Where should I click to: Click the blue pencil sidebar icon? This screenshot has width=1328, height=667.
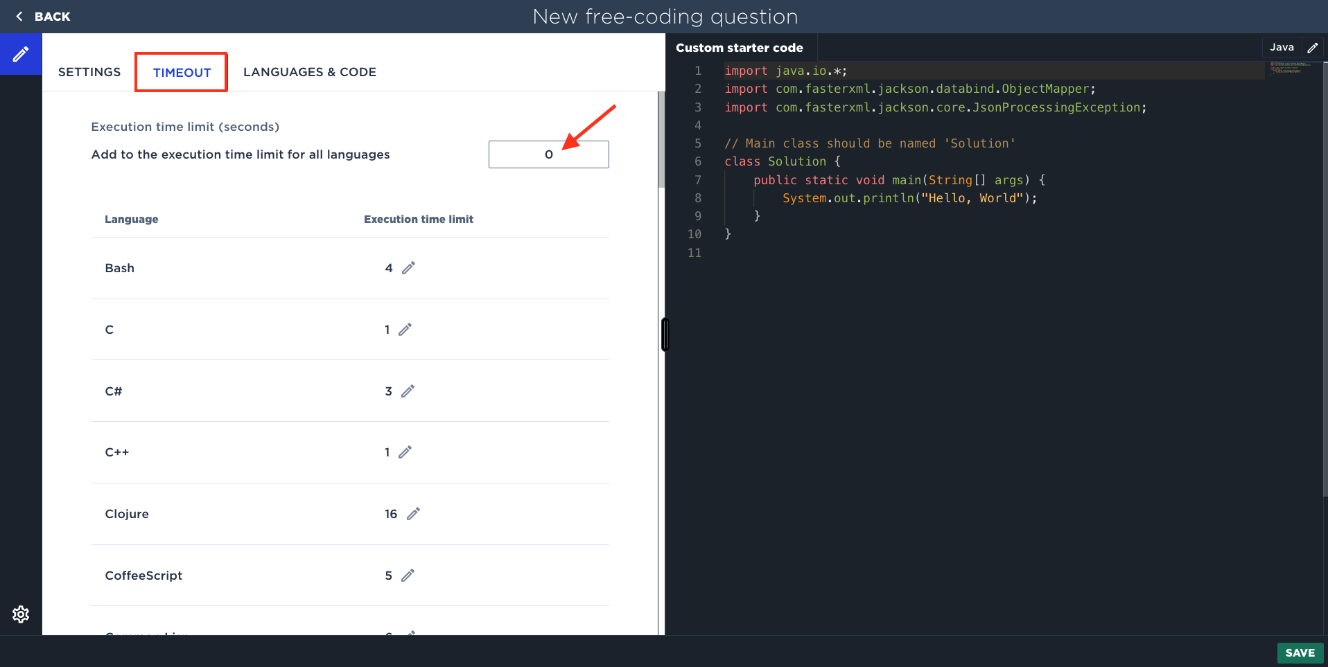(21, 54)
